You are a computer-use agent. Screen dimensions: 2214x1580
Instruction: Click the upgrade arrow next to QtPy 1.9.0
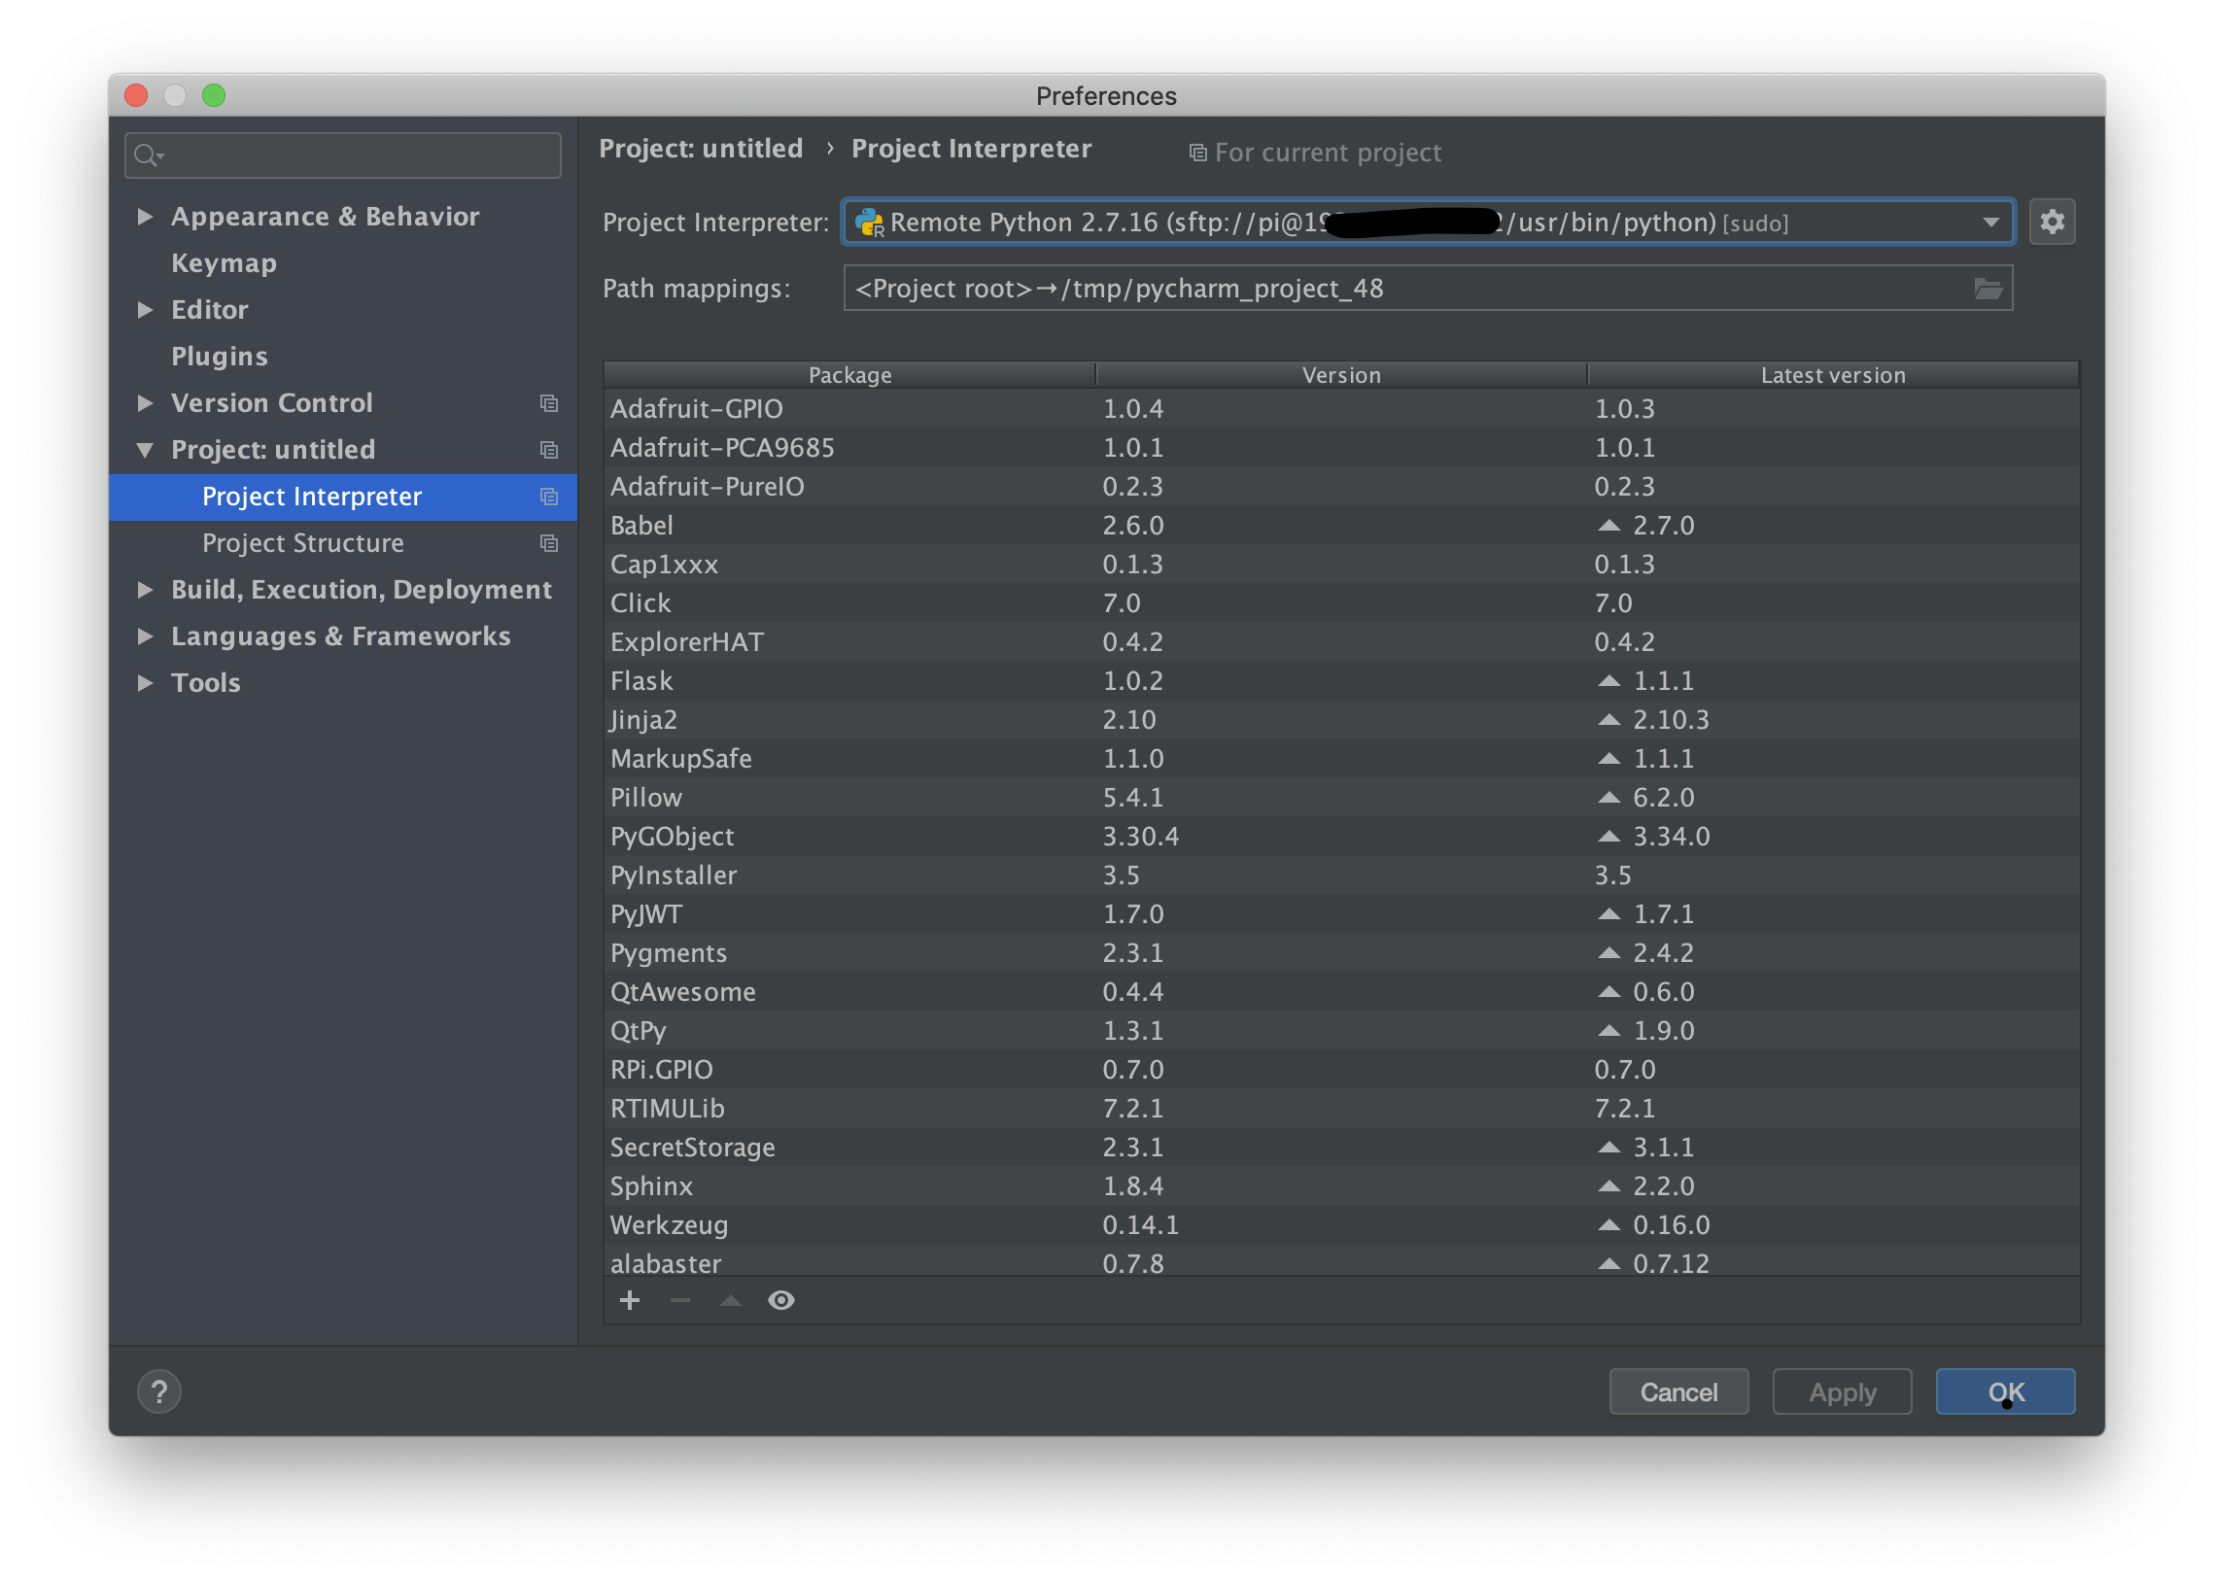[x=1609, y=1030]
